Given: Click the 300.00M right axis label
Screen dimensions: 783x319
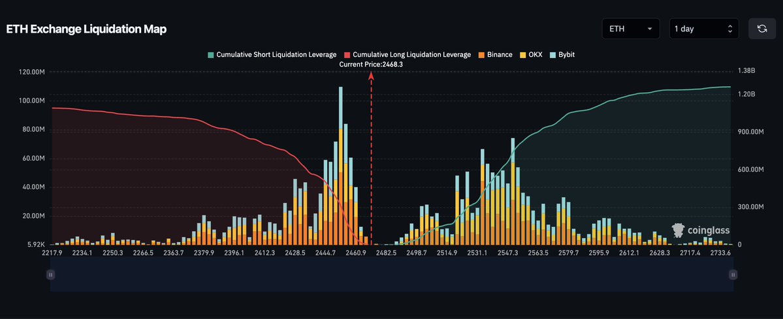Looking at the screenshot, I should pyautogui.click(x=750, y=207).
